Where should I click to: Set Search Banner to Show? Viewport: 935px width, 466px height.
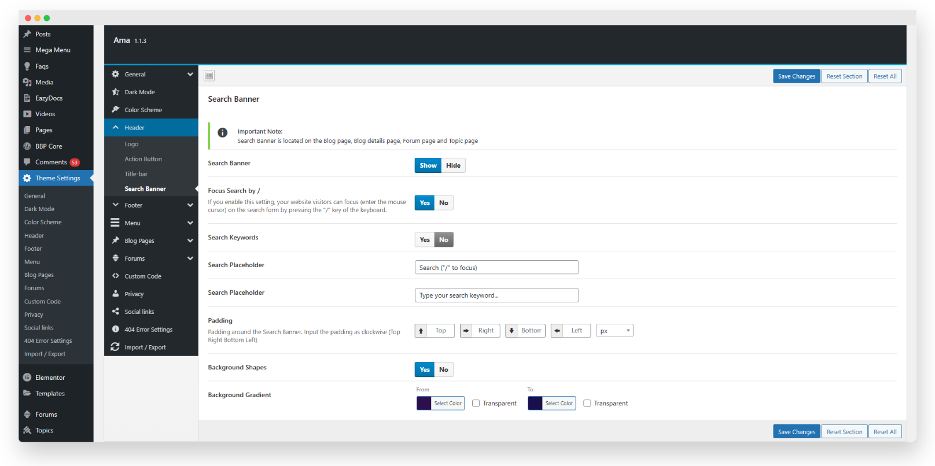point(428,165)
